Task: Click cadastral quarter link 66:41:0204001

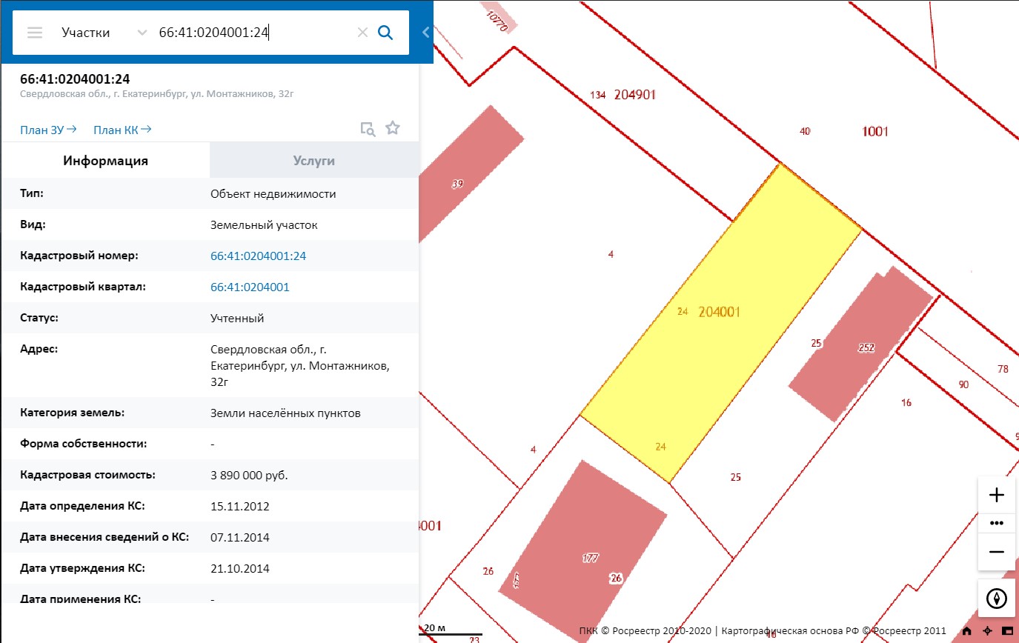Action: tap(250, 287)
